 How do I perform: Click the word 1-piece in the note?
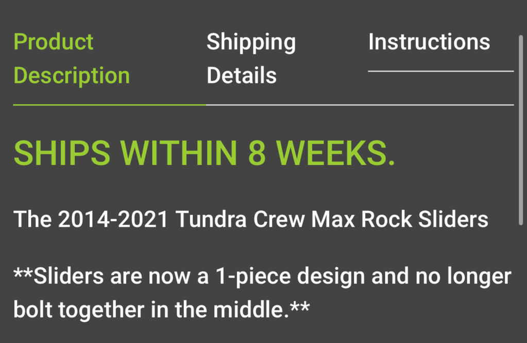pyautogui.click(x=253, y=277)
